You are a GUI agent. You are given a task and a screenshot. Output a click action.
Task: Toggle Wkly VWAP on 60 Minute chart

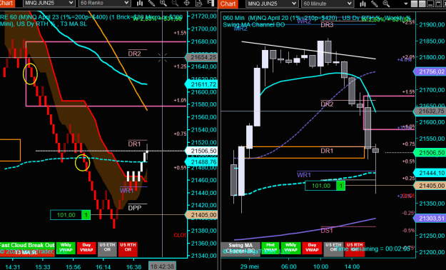[x=290, y=247]
